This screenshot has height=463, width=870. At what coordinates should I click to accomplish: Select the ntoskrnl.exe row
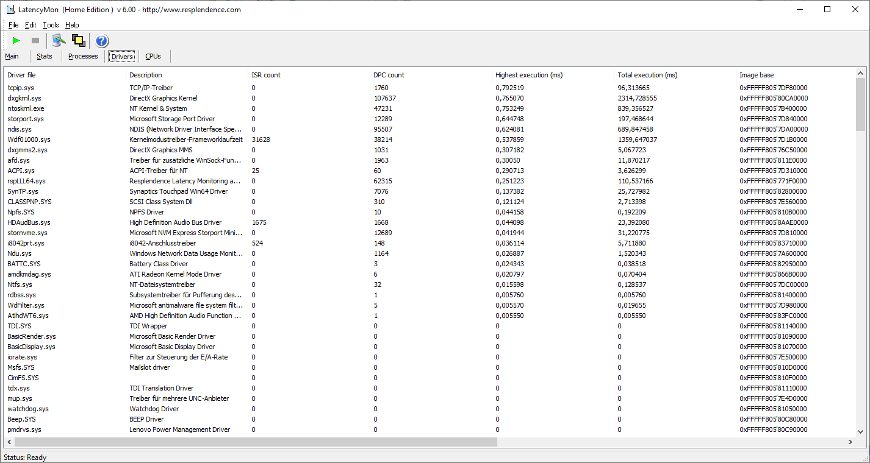[430, 108]
